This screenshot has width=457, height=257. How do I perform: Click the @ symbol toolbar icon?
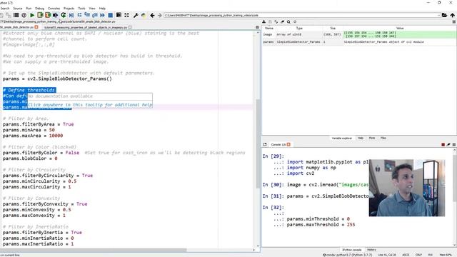tap(24, 15)
